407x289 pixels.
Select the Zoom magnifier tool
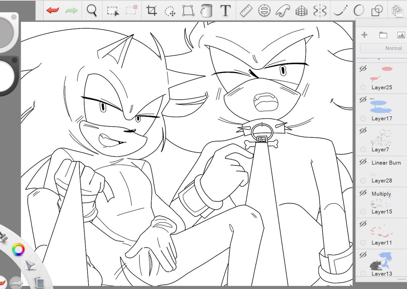(92, 11)
